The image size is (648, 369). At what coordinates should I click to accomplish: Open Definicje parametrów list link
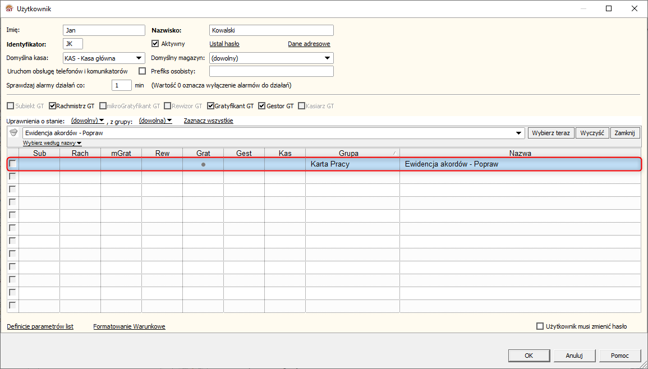[x=40, y=326]
